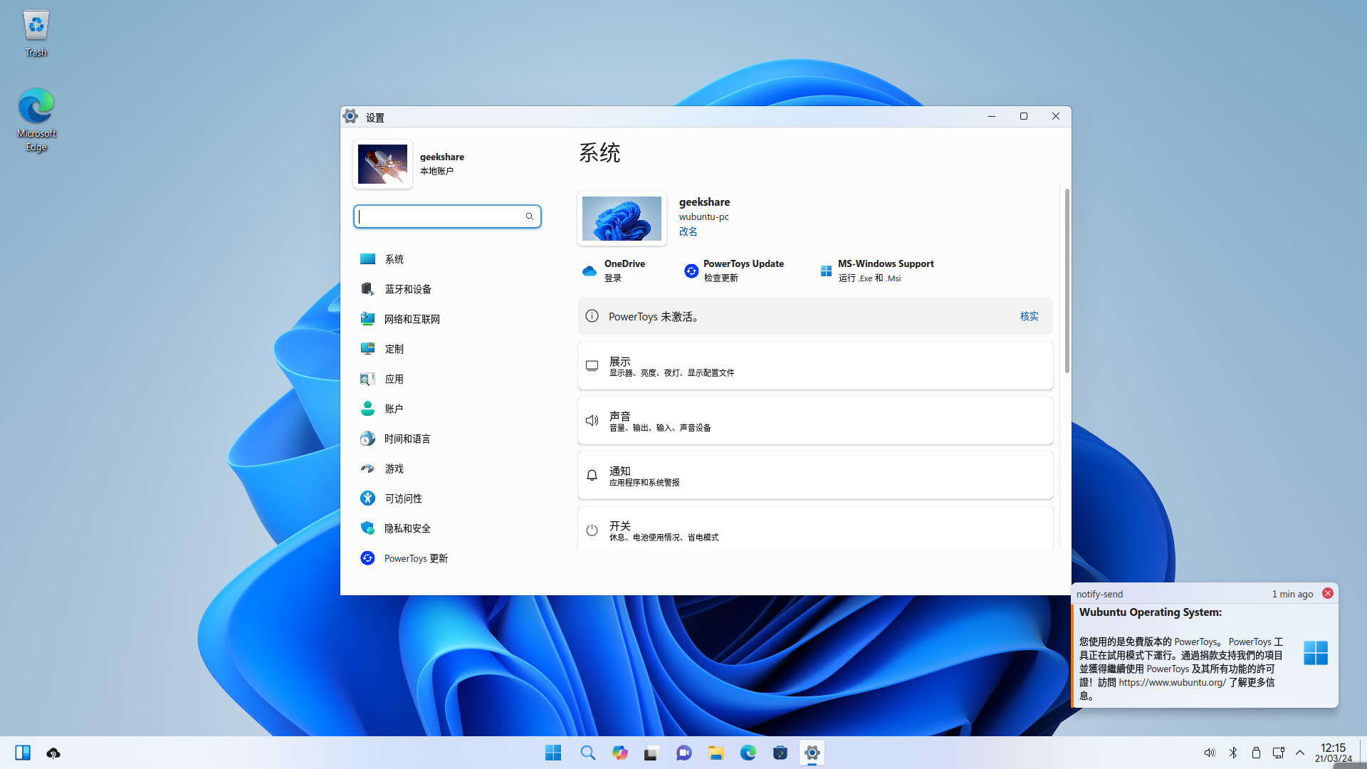Open Copilot from the taskbar
The width and height of the screenshot is (1367, 769).
(x=619, y=753)
